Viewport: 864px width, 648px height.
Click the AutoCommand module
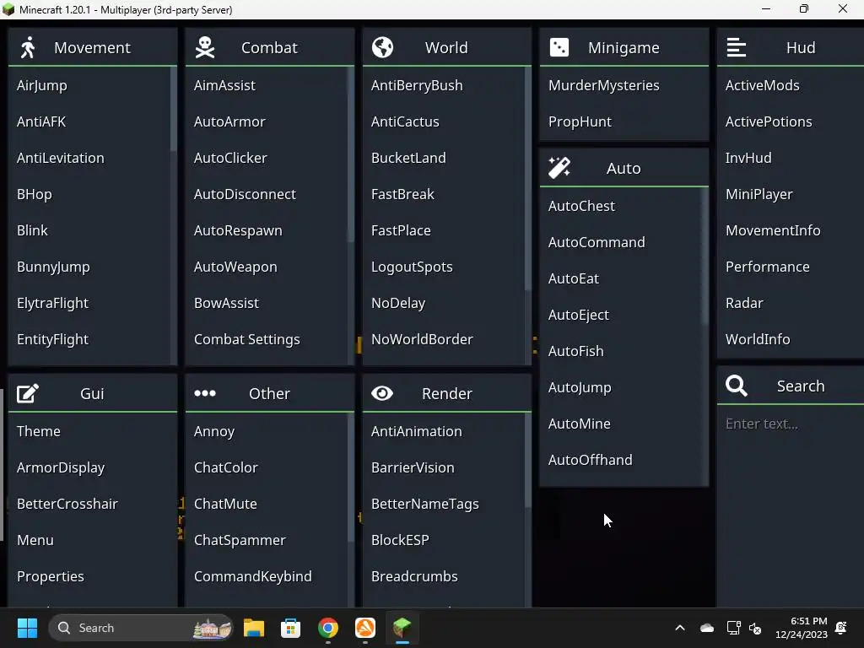[620, 242]
